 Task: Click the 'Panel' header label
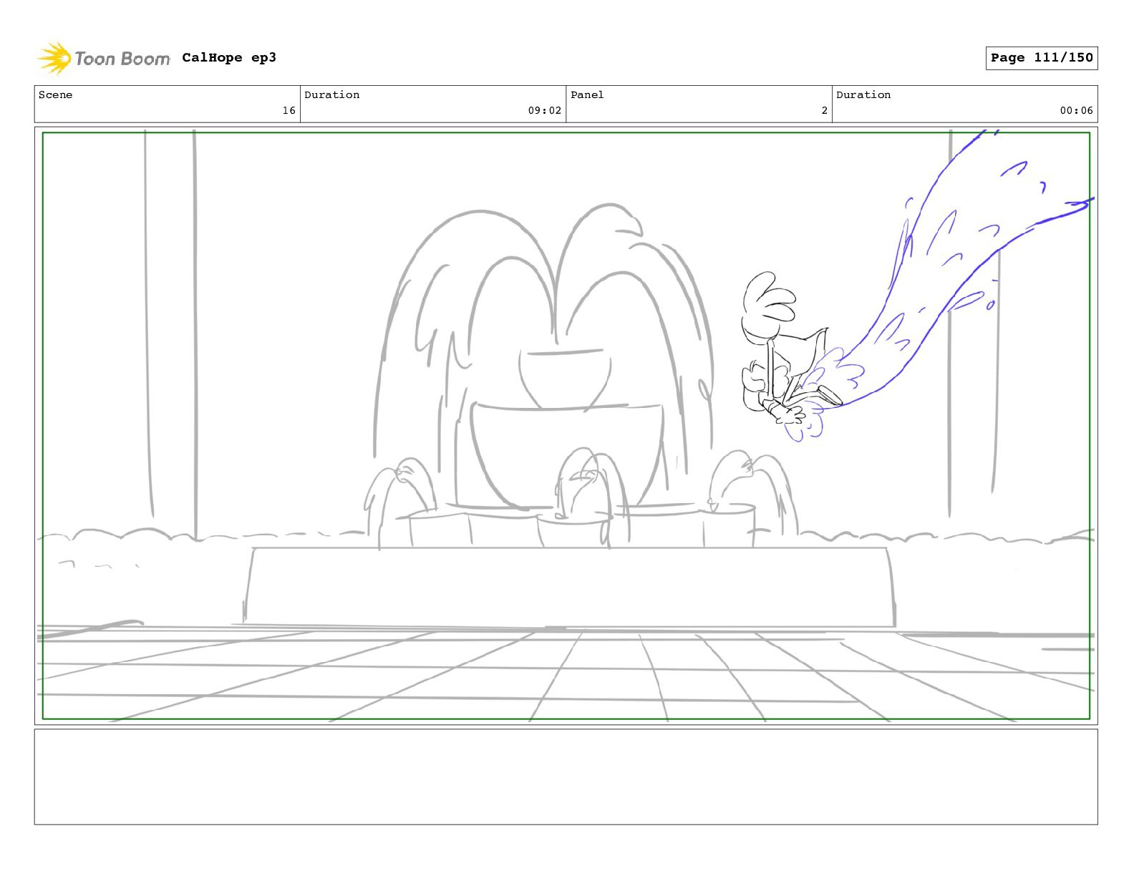tap(587, 94)
